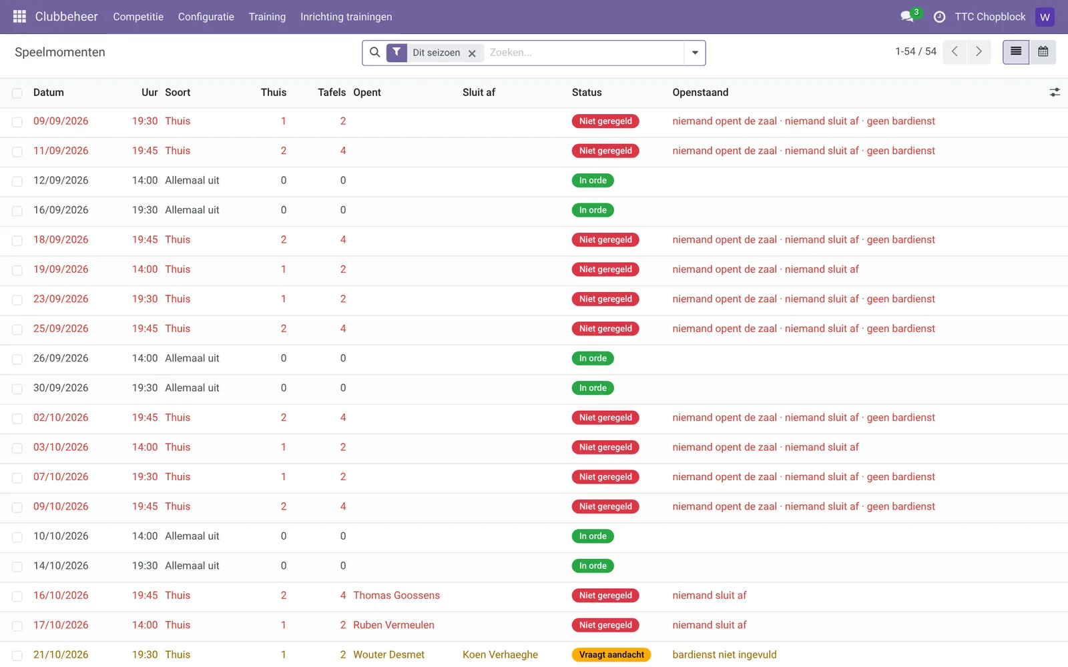
Task: Toggle the search options dropdown
Action: (x=695, y=53)
